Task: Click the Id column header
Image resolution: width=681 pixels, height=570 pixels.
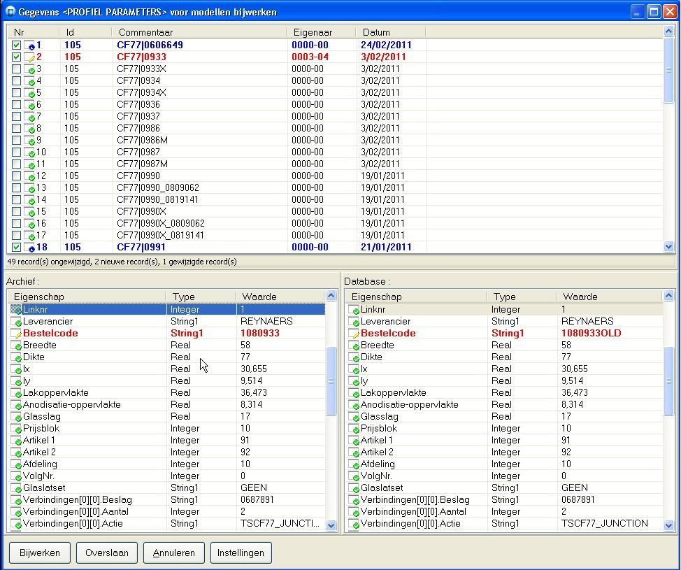Action: point(85,33)
